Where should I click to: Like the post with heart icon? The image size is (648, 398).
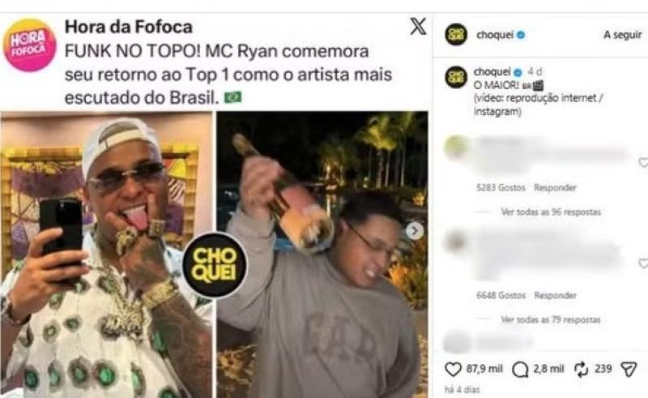pyautogui.click(x=453, y=369)
